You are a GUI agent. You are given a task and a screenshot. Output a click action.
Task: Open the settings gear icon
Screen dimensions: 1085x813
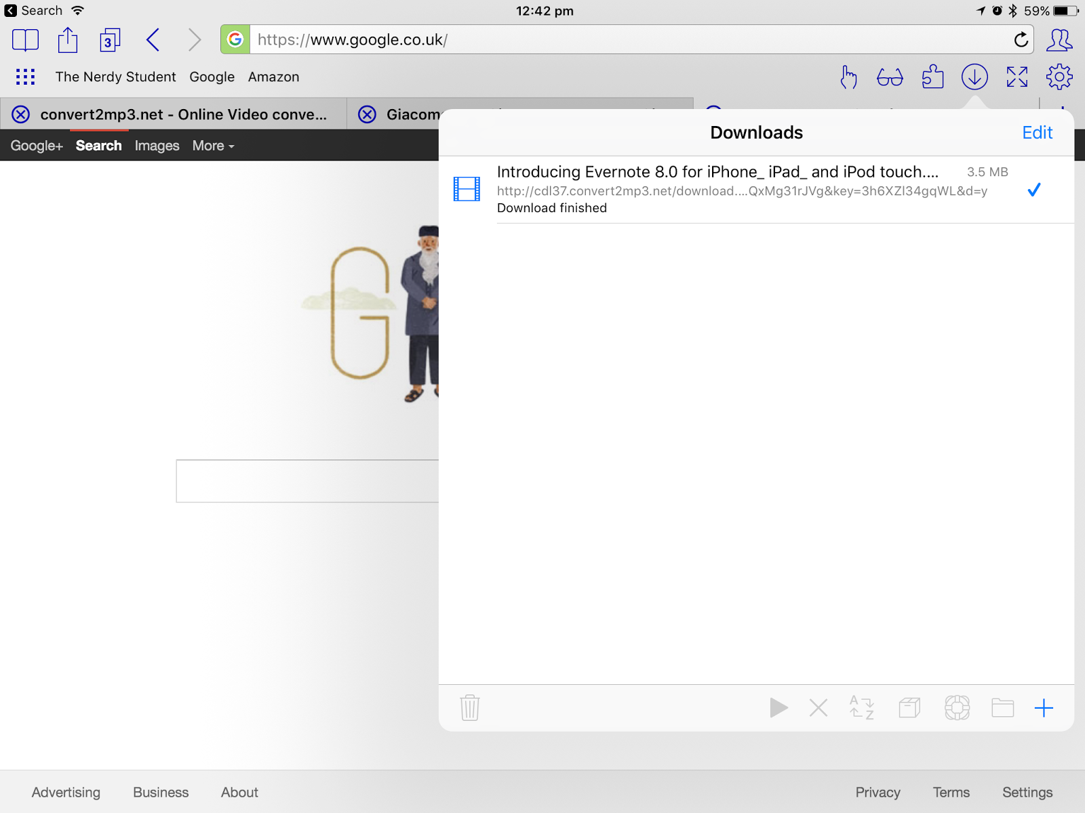click(x=1059, y=77)
